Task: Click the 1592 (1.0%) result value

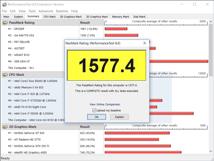Action: 87,36
